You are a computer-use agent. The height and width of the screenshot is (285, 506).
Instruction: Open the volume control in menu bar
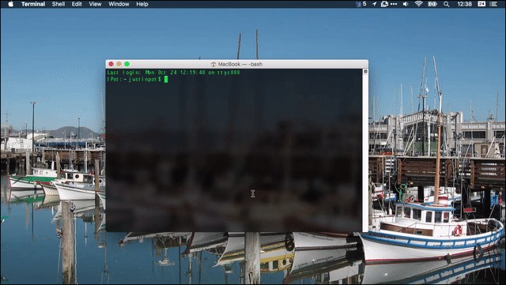click(406, 4)
